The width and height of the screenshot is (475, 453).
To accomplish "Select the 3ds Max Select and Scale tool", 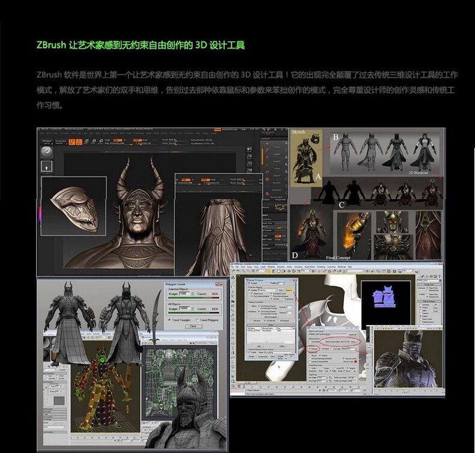I will (x=298, y=271).
